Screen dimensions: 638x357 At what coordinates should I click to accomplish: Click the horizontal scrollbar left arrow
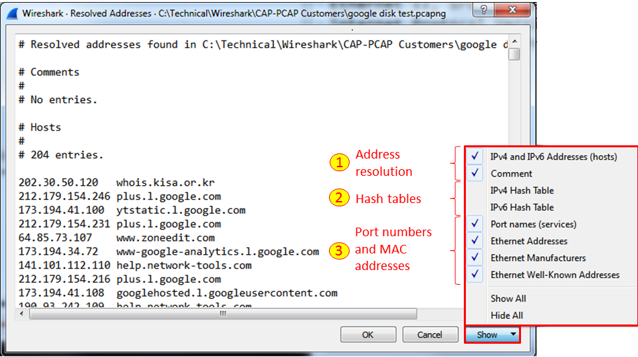coord(21,314)
